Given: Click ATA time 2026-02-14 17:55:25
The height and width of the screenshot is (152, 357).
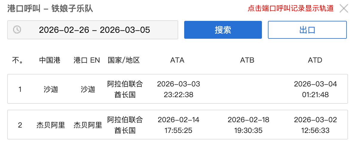Looking at the screenshot, I should click(178, 125).
